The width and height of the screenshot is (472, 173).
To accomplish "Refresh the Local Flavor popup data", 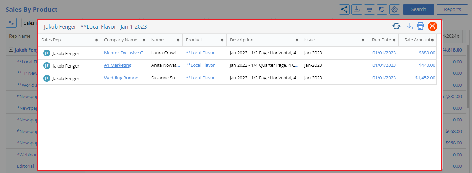I will coord(396,26).
